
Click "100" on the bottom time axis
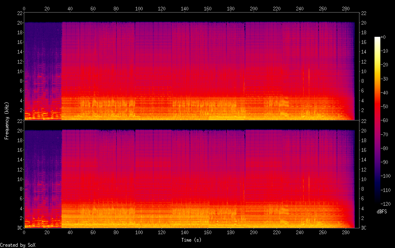click(139, 233)
